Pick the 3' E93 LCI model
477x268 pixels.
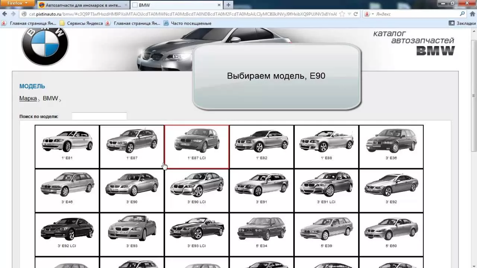point(197,234)
